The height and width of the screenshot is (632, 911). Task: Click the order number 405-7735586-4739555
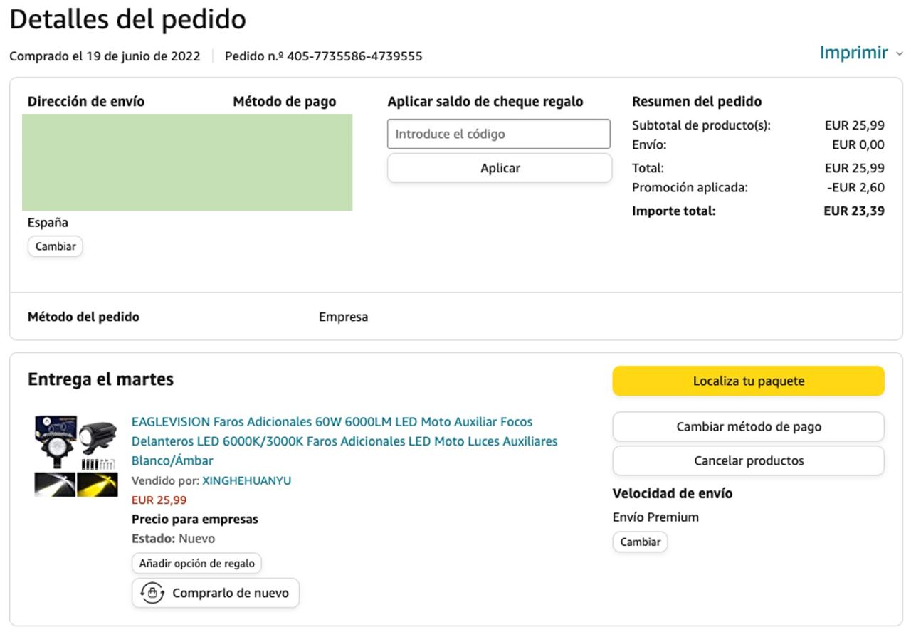tap(354, 56)
